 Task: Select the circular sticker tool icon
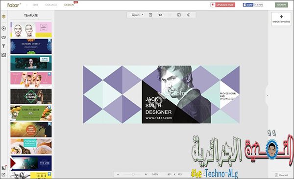(x=3, y=28)
